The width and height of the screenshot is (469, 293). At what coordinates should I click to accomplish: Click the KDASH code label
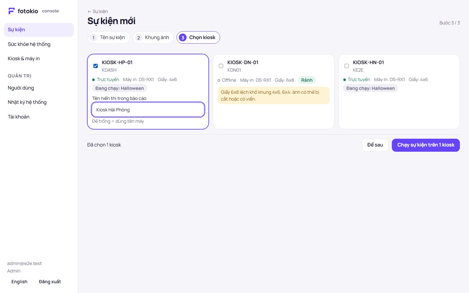[109, 70]
